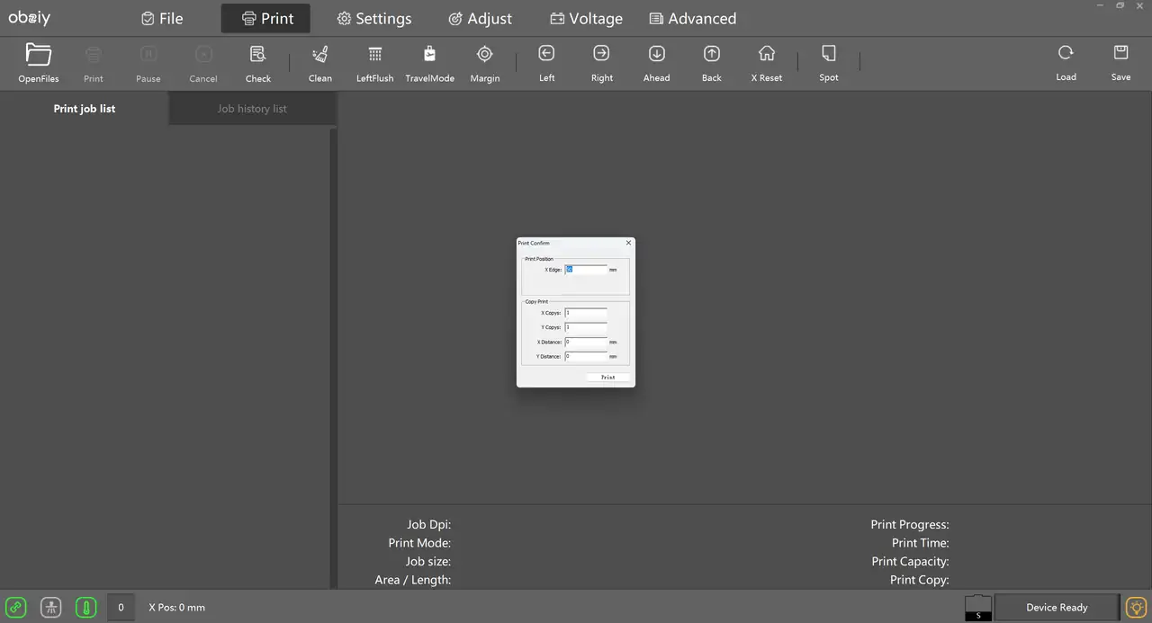Open the Margin target tool

(485, 54)
